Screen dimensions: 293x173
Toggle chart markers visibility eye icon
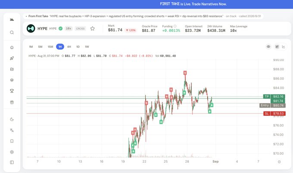pyautogui.click(x=268, y=46)
